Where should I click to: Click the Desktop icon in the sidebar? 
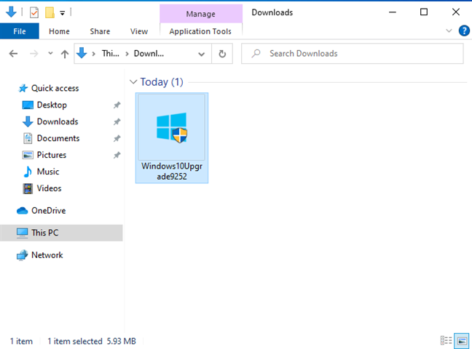tap(28, 105)
